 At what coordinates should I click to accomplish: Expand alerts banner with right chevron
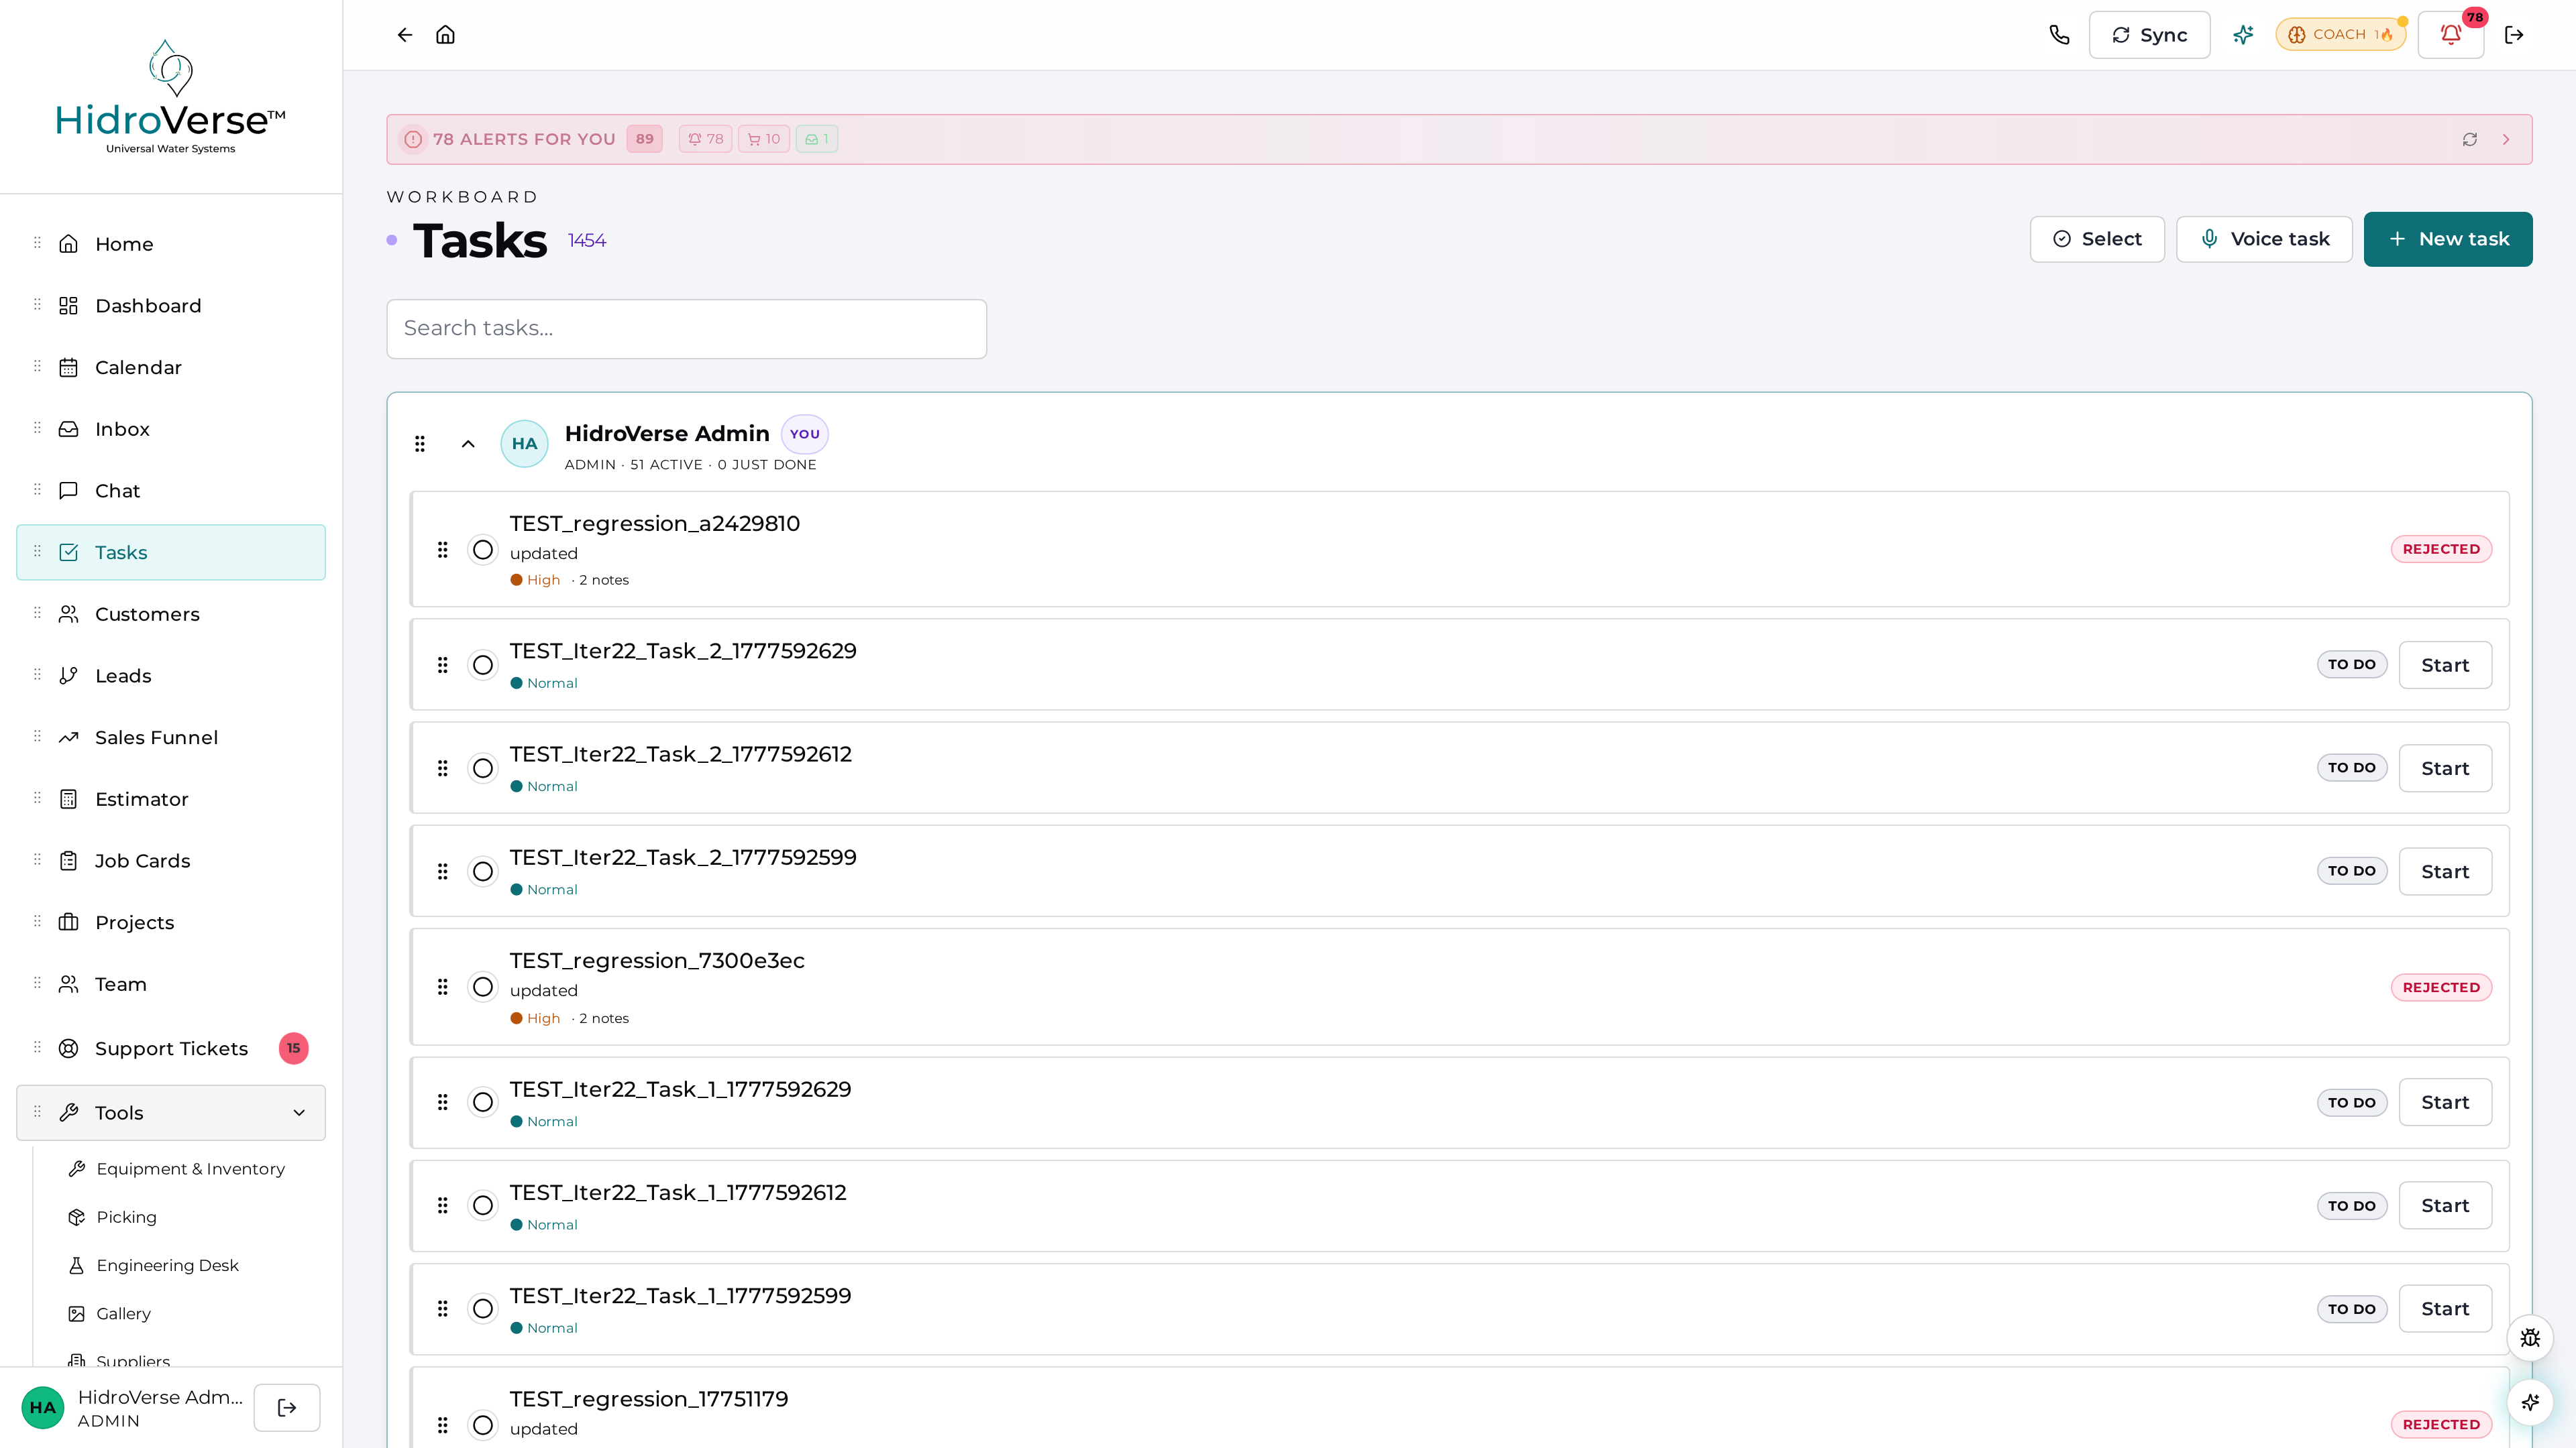pos(2506,139)
